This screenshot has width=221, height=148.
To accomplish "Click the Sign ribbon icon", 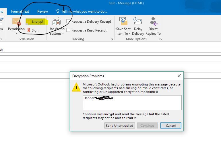I will click(29, 30).
